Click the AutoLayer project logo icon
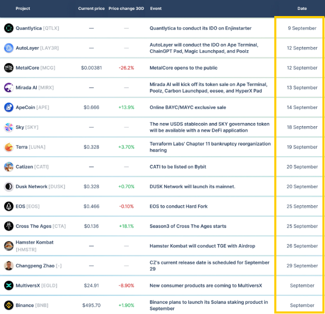 [9, 48]
